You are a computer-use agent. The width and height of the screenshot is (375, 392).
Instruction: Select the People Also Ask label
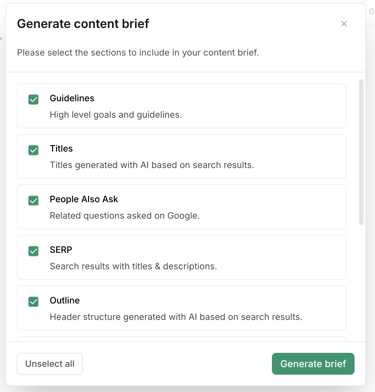point(84,199)
